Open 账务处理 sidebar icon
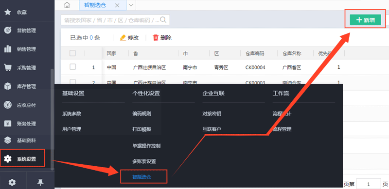Viewport: 389px width, 189px height. [x=8, y=124]
